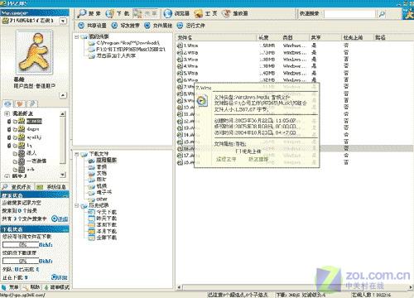Open the 搜索 search toolbar button
This screenshot has width=414, height=298.
(x=89, y=13)
